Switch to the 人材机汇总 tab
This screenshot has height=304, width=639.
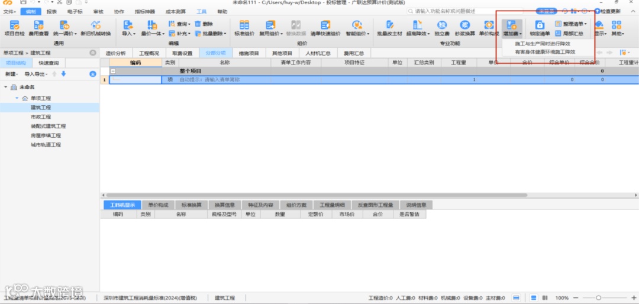[x=318, y=53]
